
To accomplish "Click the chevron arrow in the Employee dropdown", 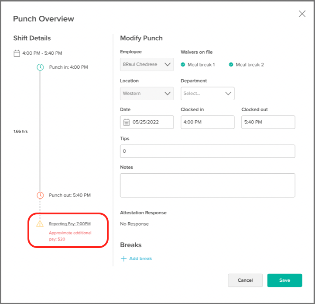I will click(x=168, y=64).
